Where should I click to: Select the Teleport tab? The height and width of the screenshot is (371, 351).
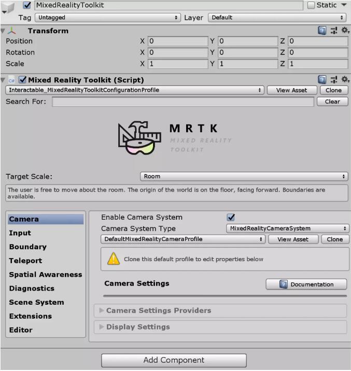tap(46, 261)
